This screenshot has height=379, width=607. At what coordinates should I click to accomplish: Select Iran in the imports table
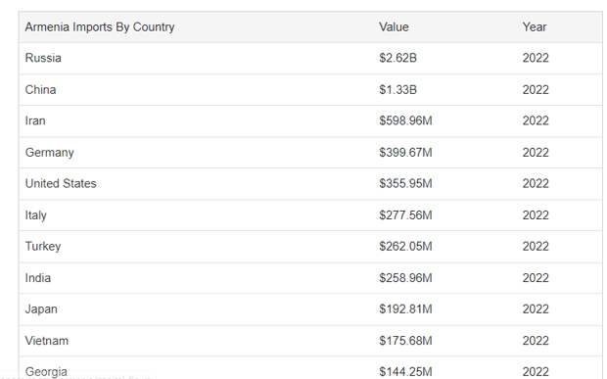coord(35,120)
